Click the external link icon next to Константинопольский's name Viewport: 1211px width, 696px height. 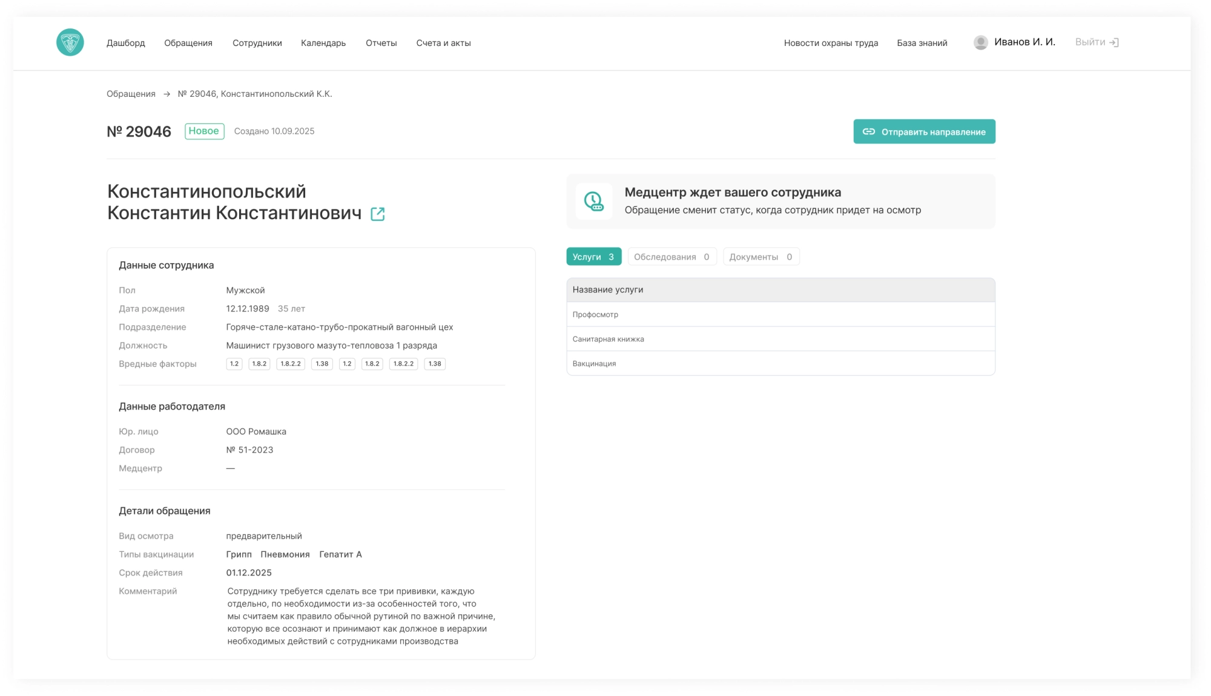coord(378,214)
